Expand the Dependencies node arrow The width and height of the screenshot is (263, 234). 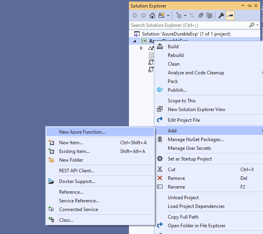click(x=141, y=48)
